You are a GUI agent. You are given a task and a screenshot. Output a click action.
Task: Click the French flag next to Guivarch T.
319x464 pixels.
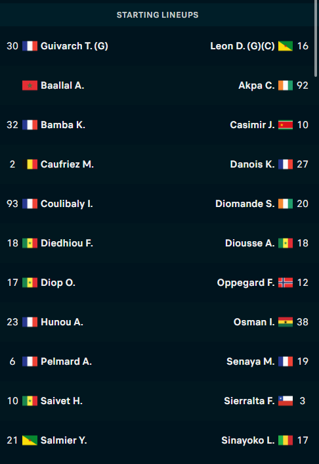point(30,46)
